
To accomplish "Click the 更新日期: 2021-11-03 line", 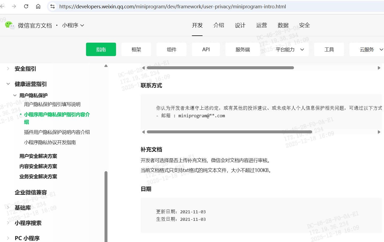I will coord(181,212).
